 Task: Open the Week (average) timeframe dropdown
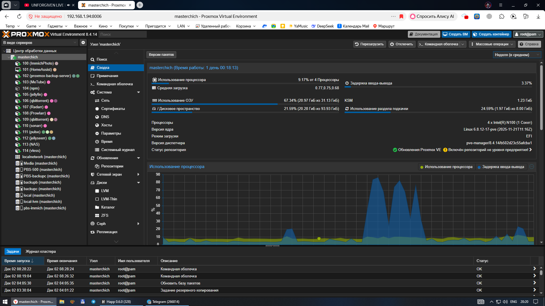(x=517, y=55)
